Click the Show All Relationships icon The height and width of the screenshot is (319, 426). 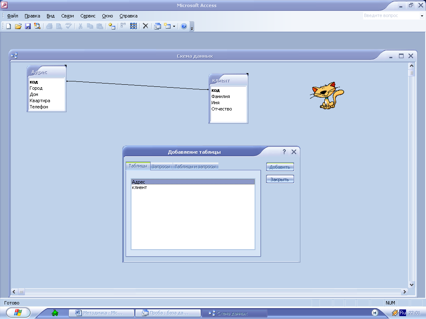pos(134,26)
